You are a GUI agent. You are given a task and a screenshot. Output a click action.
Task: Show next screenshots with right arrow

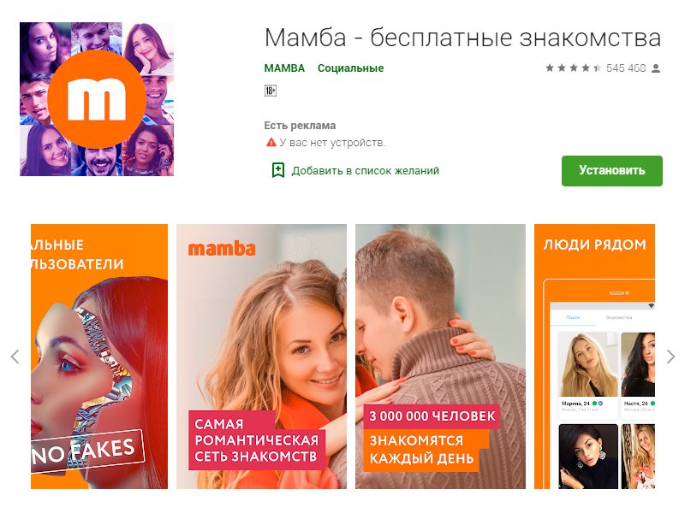(x=671, y=357)
